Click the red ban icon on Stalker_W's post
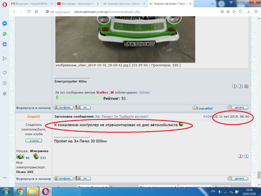The image size is (261, 196). [x=246, y=86]
